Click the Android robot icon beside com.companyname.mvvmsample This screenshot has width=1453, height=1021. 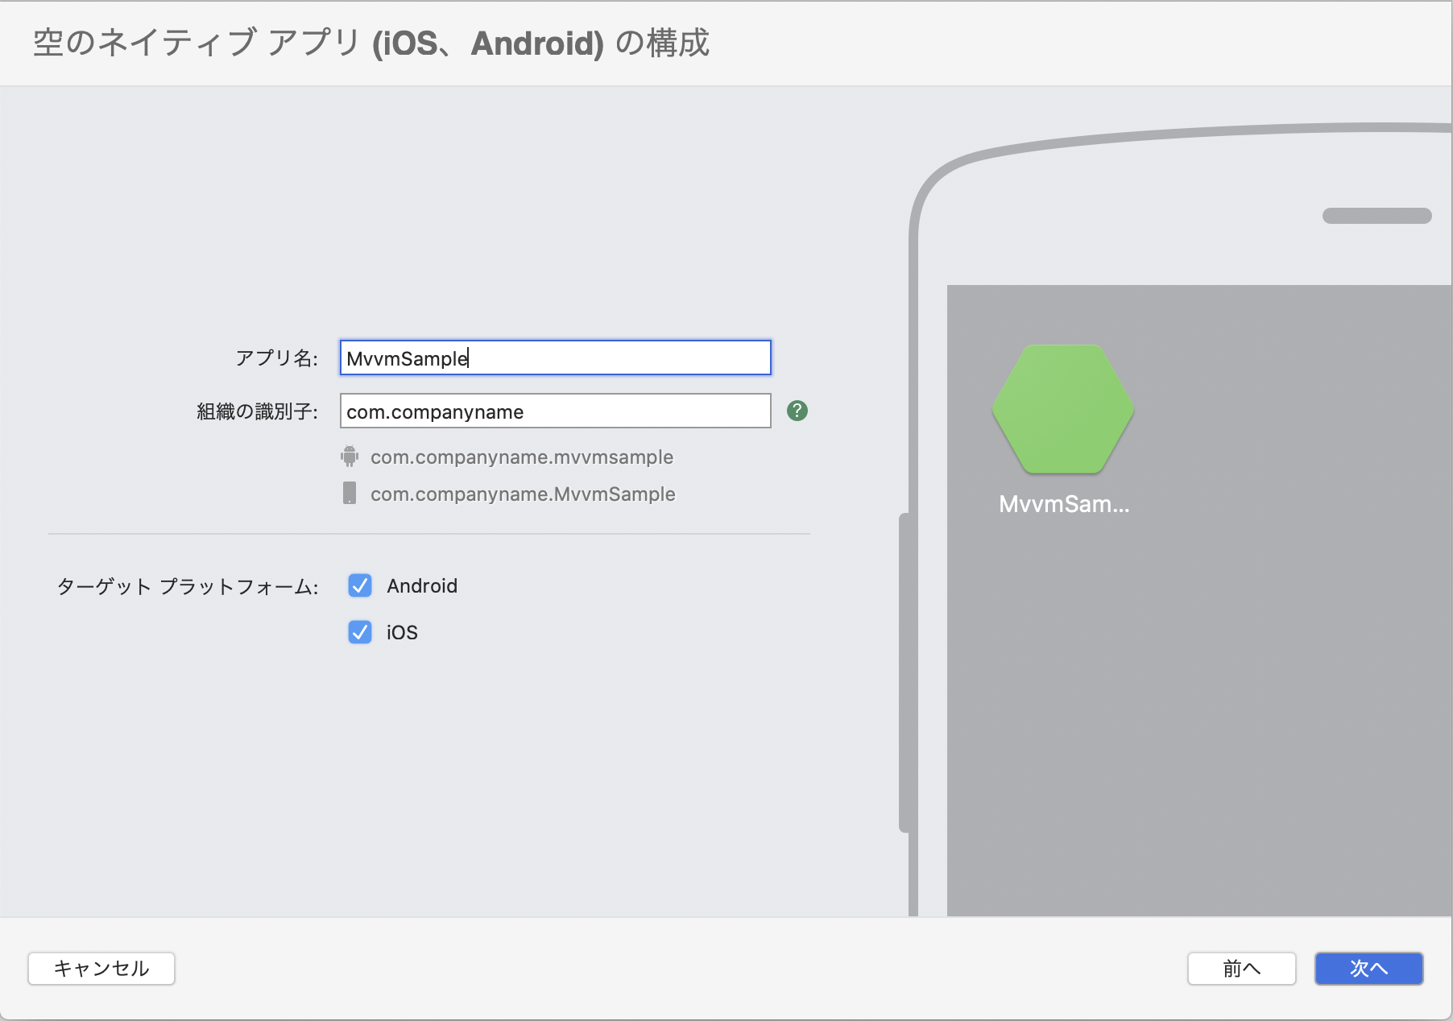349,457
